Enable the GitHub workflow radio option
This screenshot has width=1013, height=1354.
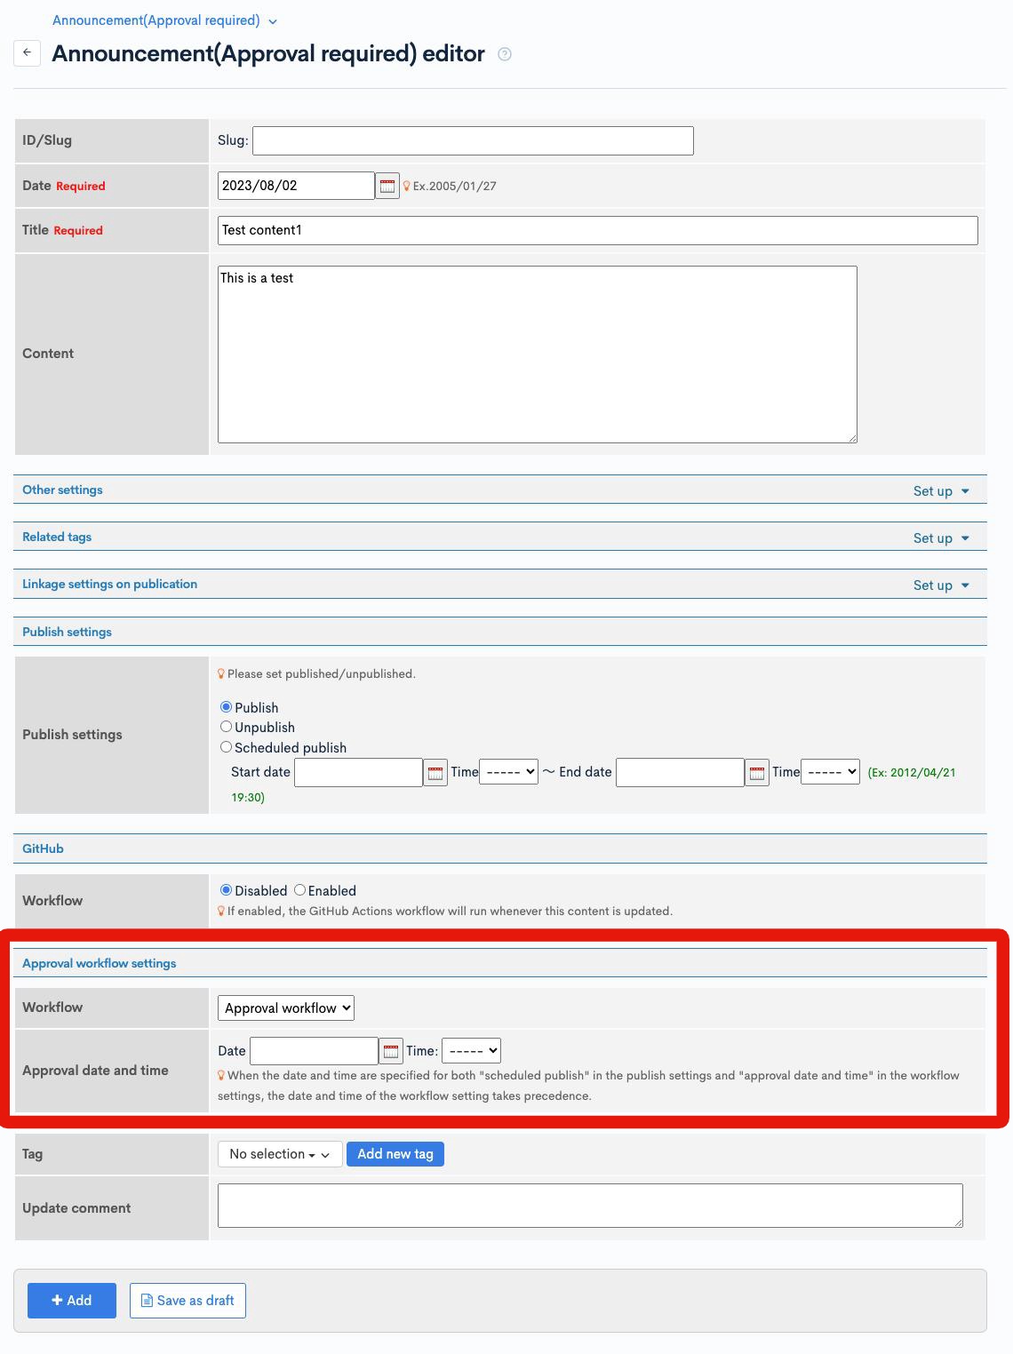pos(299,890)
